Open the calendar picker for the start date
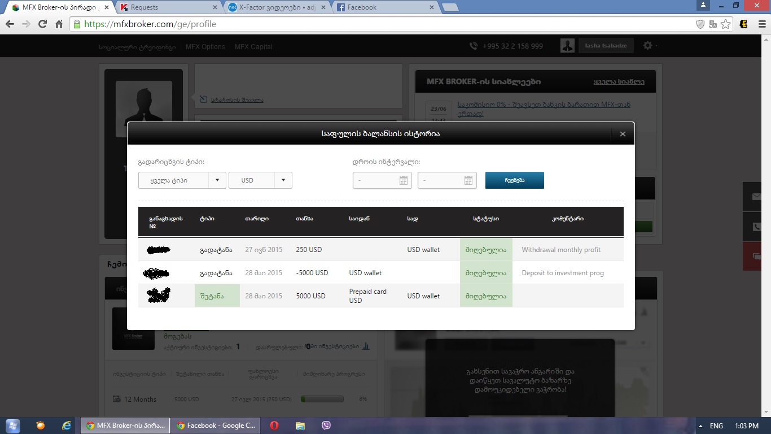This screenshot has width=771, height=434. [x=404, y=180]
